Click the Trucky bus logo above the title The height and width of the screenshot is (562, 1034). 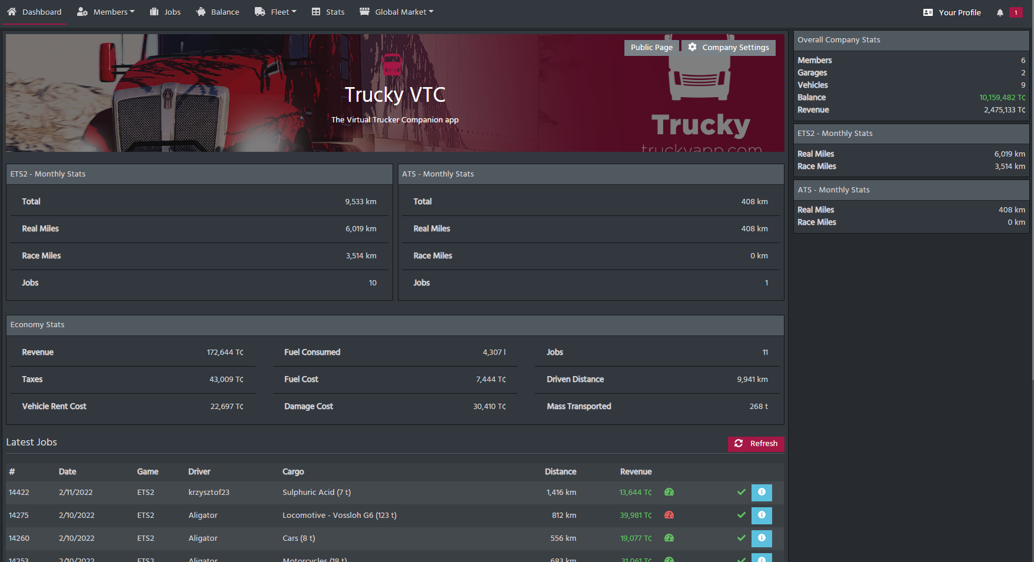[x=393, y=64]
